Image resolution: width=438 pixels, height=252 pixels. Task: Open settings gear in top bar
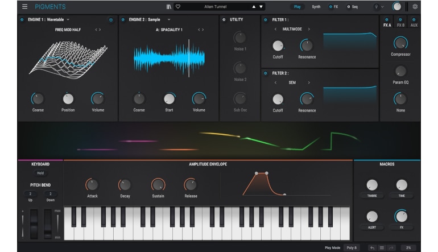coord(415,7)
